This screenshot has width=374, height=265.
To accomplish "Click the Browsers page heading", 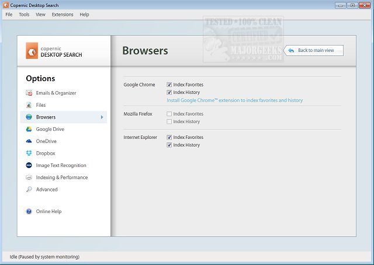I will pos(145,51).
